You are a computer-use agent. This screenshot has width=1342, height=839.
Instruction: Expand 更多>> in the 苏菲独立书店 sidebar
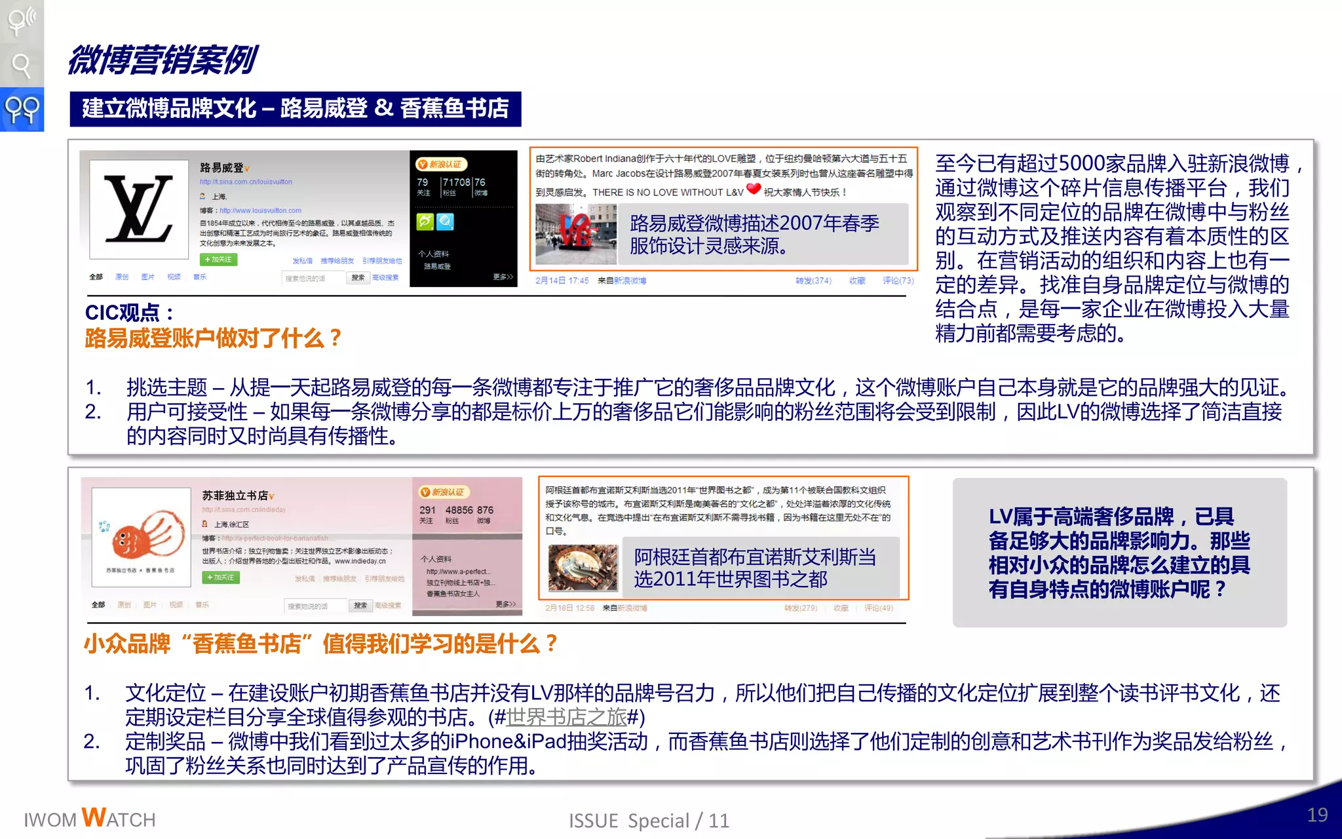(506, 604)
